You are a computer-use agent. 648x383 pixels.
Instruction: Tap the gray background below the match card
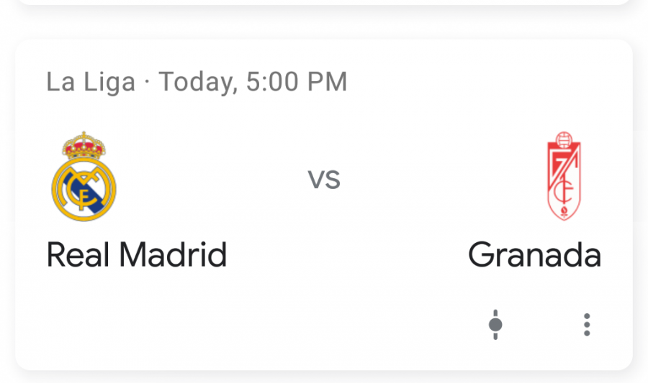point(324,378)
